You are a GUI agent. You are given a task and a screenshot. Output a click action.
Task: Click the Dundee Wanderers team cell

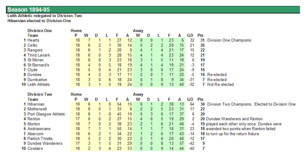45,143
